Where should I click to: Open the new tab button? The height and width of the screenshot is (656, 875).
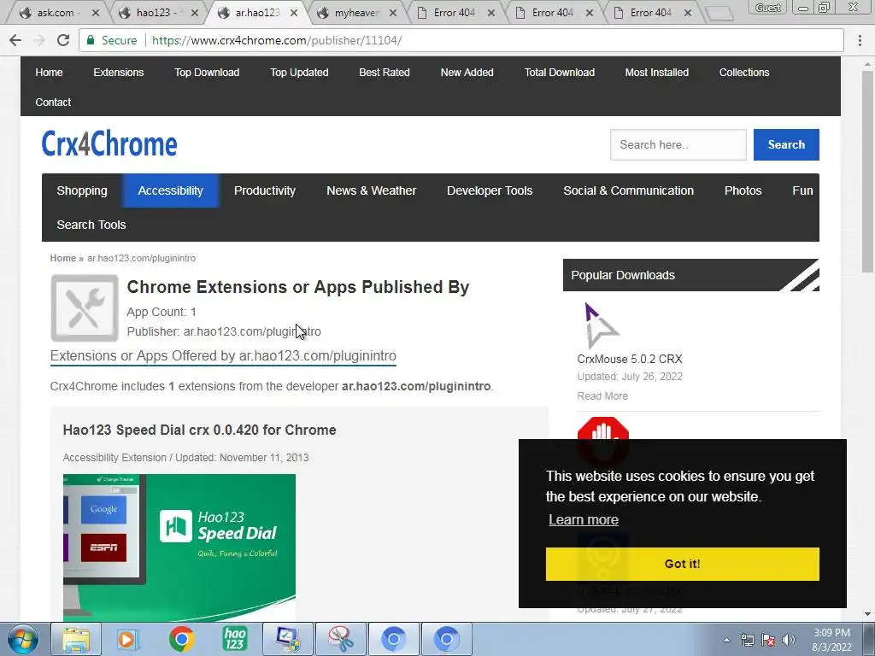click(x=719, y=13)
